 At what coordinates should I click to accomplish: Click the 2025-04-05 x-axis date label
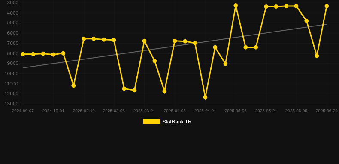175,111
